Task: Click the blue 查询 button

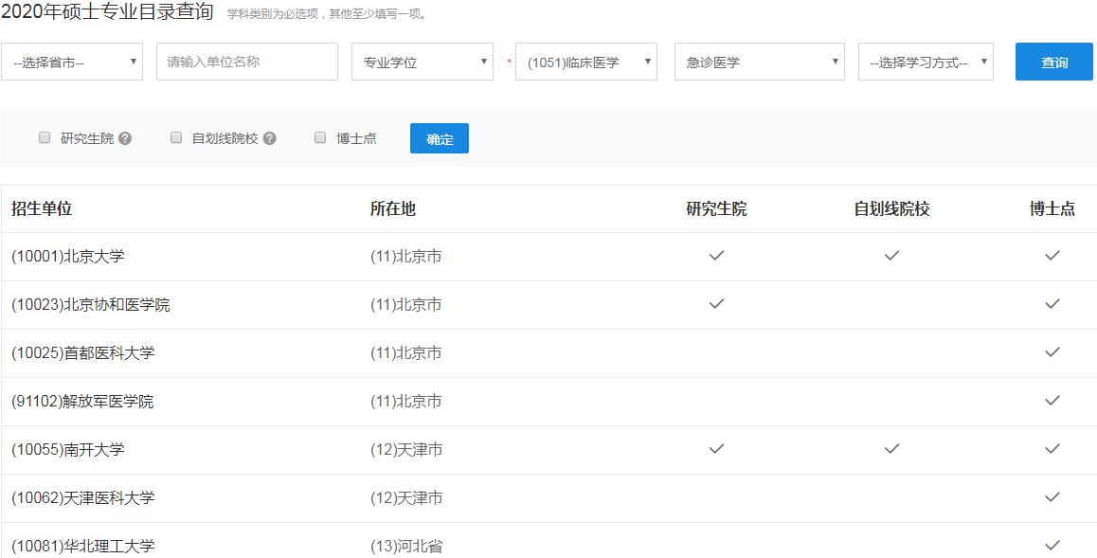Action: [1054, 62]
